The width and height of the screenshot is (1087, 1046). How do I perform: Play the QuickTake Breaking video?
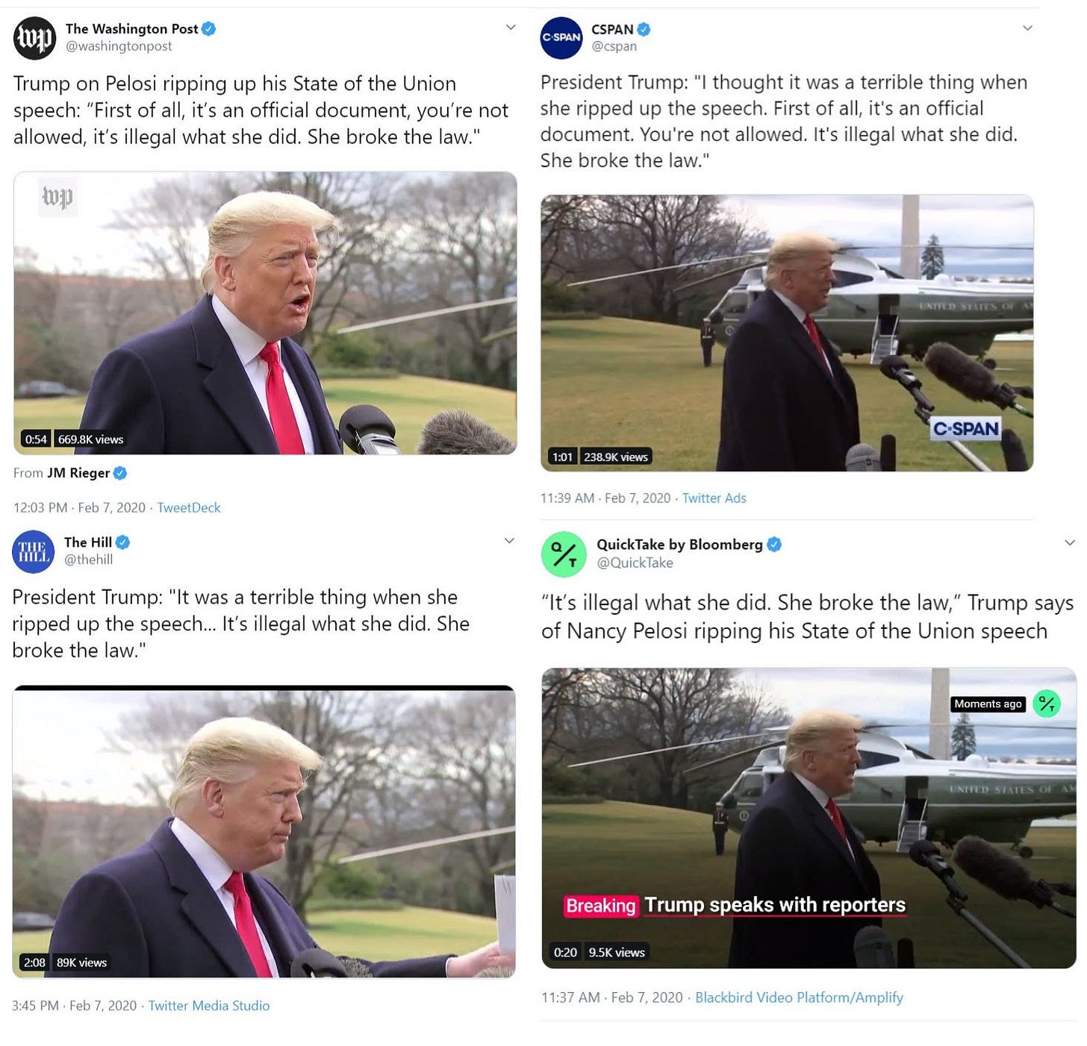tap(809, 818)
